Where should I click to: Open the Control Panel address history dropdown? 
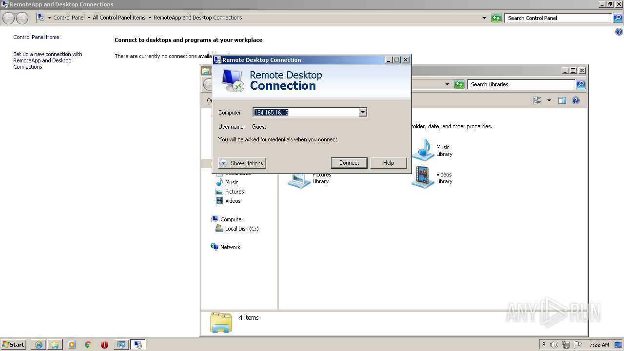tap(484, 18)
